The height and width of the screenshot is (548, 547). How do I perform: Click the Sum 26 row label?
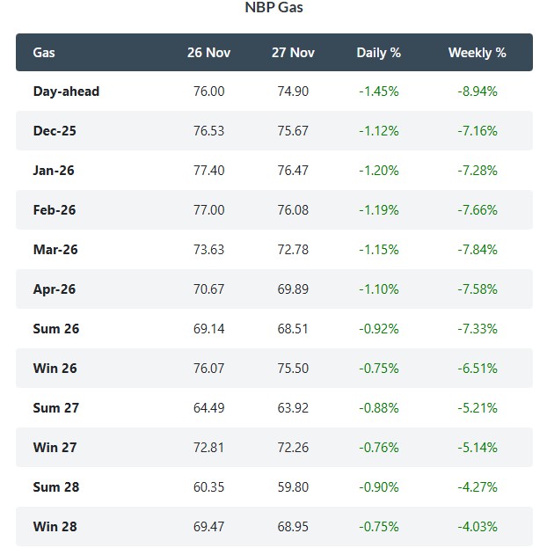click(x=56, y=329)
